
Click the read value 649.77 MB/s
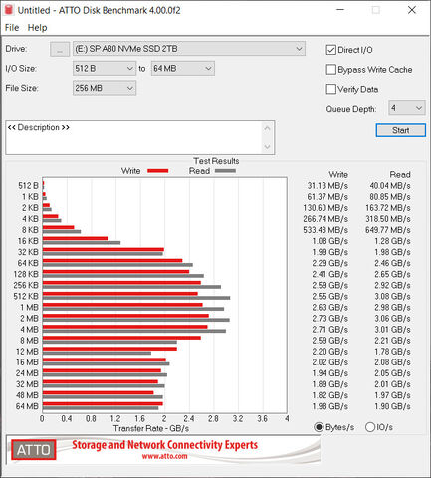pyautogui.click(x=388, y=230)
